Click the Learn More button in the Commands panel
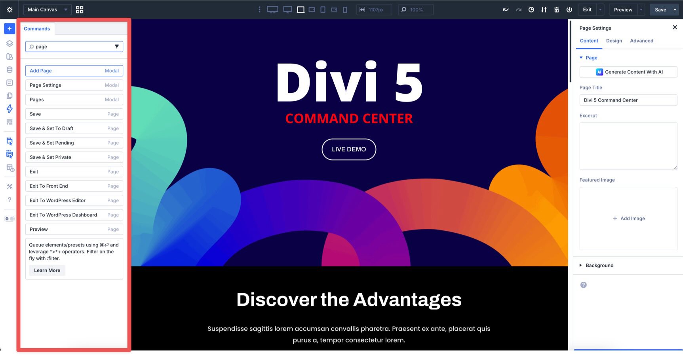The image size is (683, 356). (47, 270)
